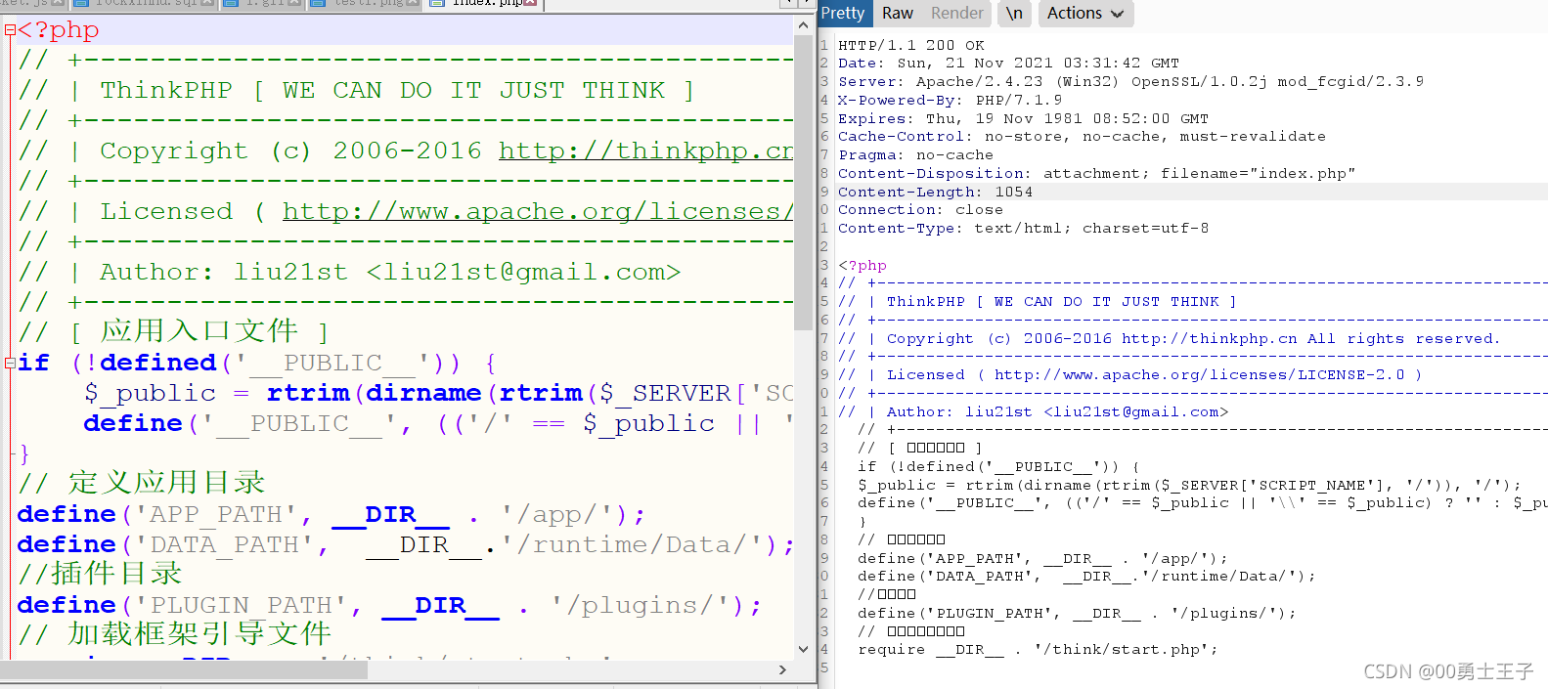1548x689 pixels.
Task: Click the '加载框架引导文件' comment in the editor
Action: [x=175, y=633]
